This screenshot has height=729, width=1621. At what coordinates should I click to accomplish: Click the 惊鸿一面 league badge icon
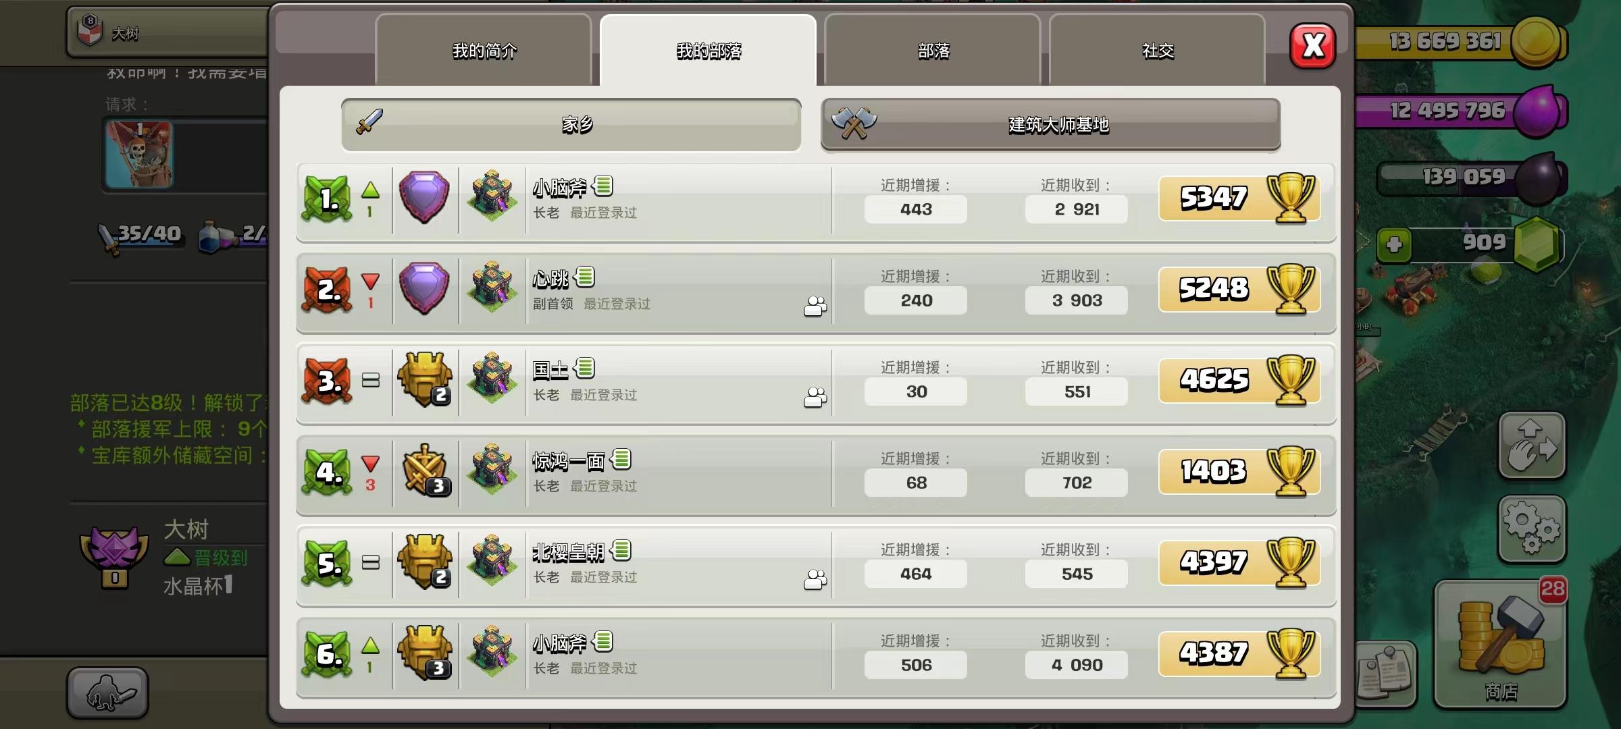click(425, 470)
